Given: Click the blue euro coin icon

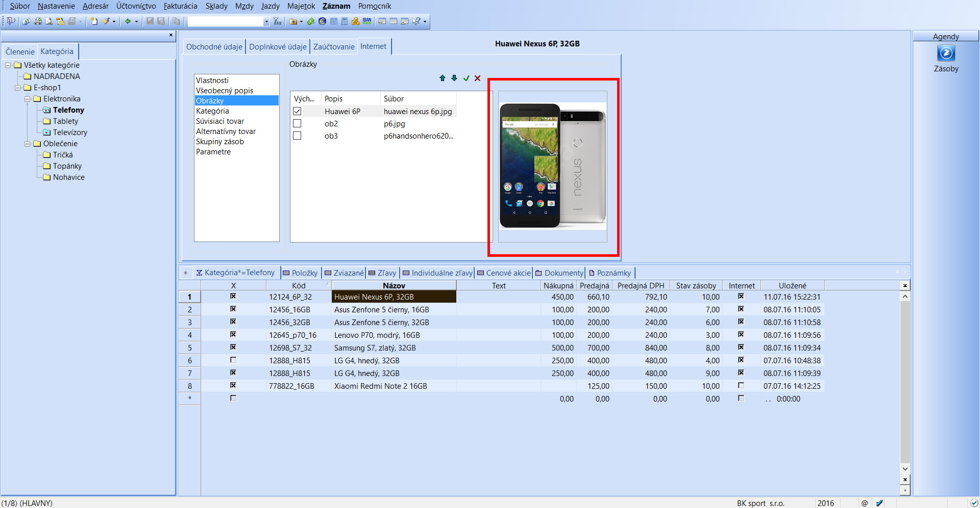Looking at the screenshot, I should click(x=322, y=21).
